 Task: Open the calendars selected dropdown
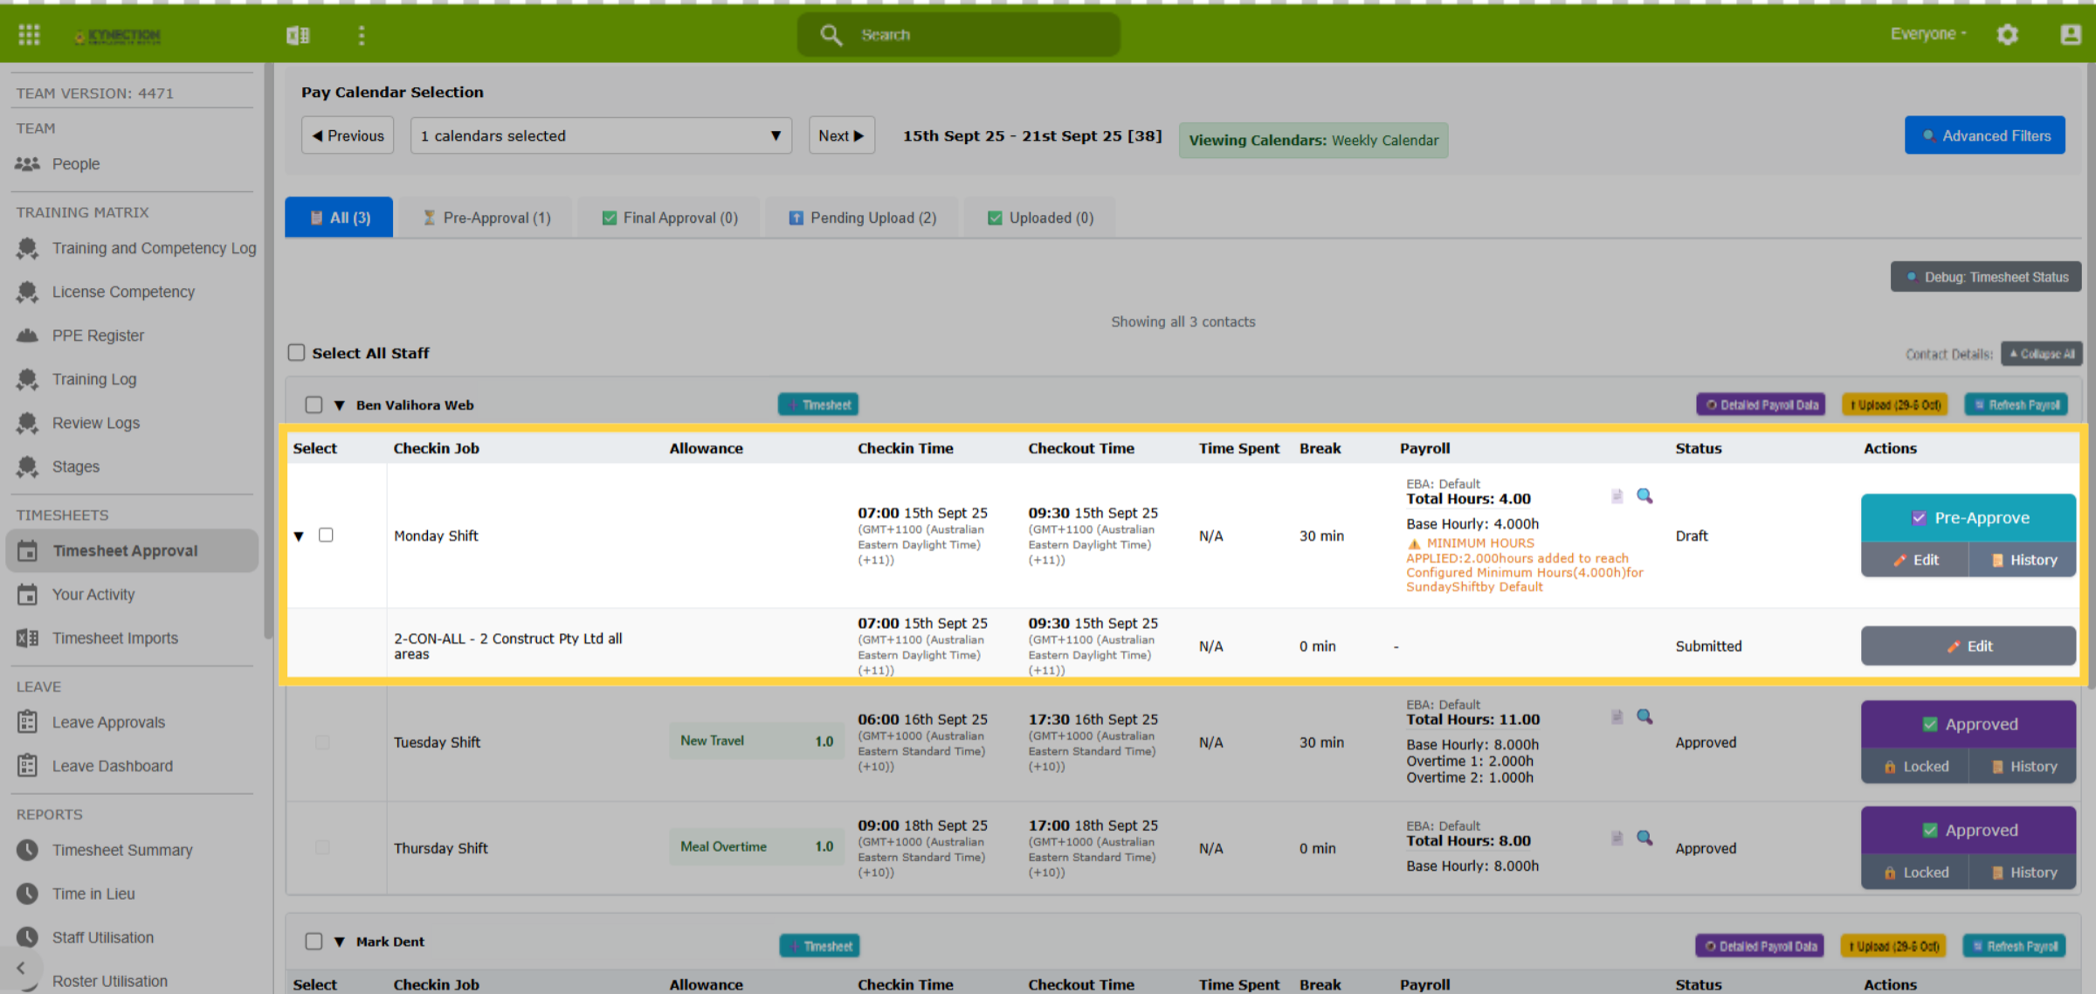coord(601,135)
